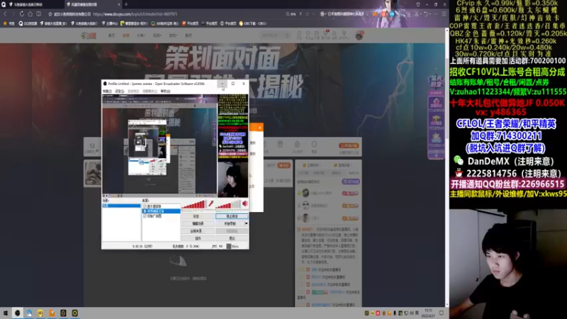Toggle the third OBS source checkbox
567x319 pixels.
pyautogui.click(x=145, y=216)
